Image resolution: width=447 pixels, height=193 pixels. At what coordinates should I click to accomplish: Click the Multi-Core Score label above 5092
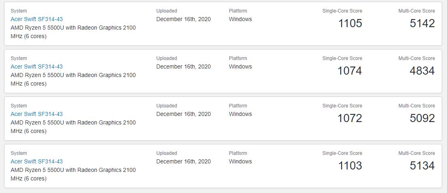(416, 106)
